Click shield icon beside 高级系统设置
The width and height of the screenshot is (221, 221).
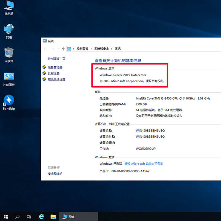[x=44, y=79]
